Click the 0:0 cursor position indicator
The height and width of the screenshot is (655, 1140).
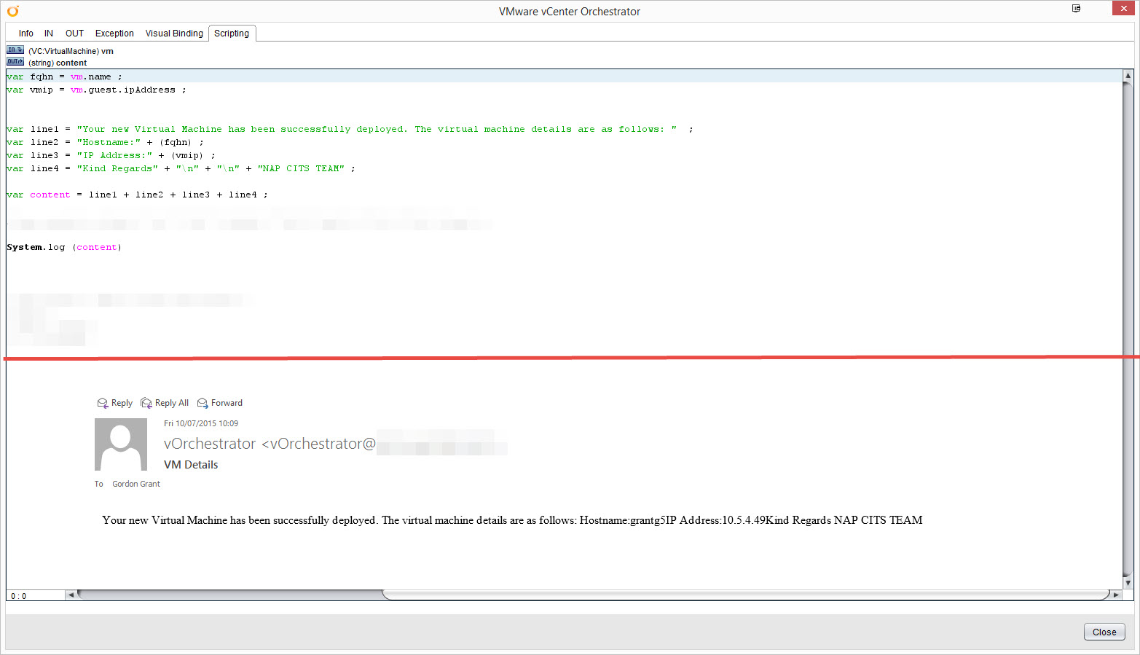tap(18, 595)
